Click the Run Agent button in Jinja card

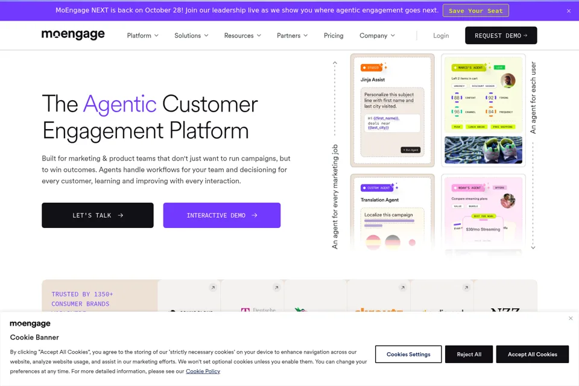[x=411, y=150]
